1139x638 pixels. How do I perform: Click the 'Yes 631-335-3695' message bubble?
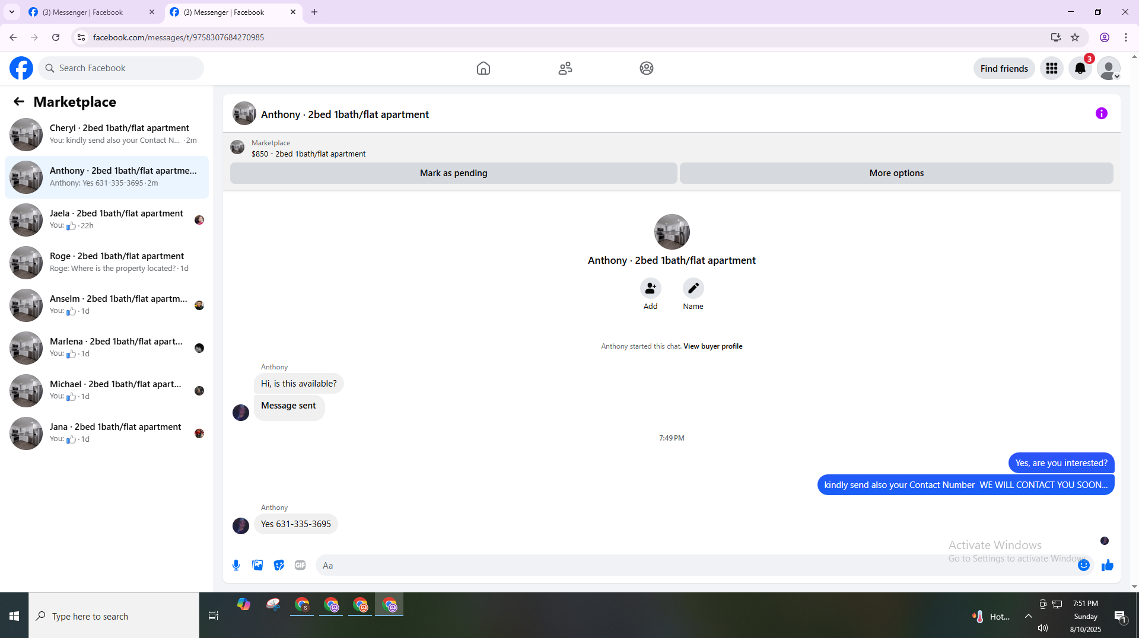[296, 524]
